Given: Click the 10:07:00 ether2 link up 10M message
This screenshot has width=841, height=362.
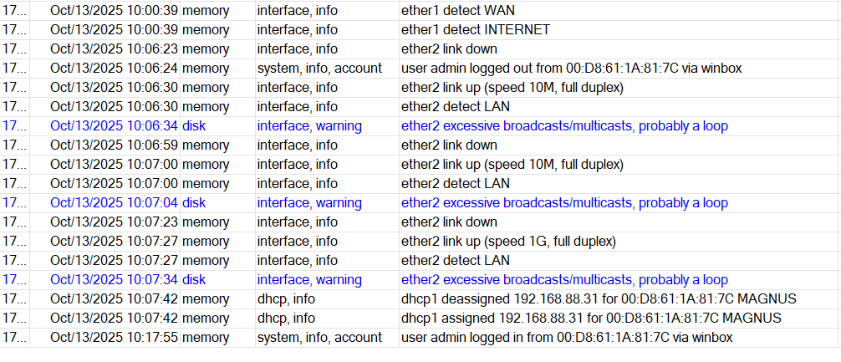Looking at the screenshot, I should pyautogui.click(x=512, y=165).
